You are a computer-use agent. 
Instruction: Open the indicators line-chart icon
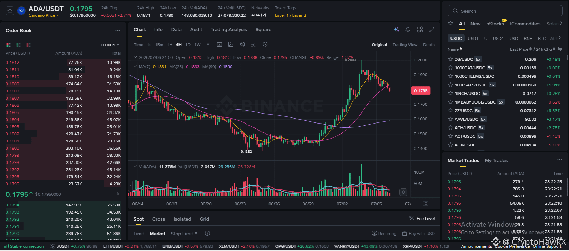(x=231, y=45)
